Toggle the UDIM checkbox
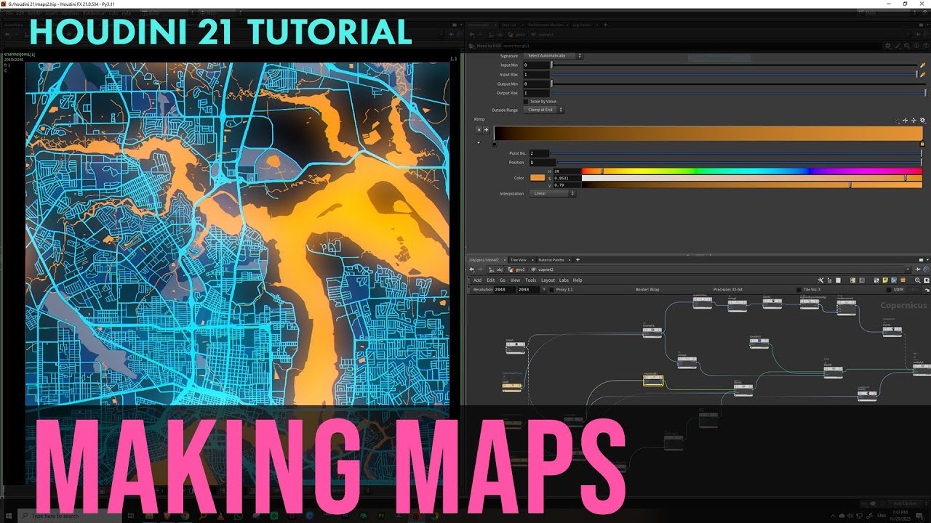The image size is (931, 523). point(889,290)
